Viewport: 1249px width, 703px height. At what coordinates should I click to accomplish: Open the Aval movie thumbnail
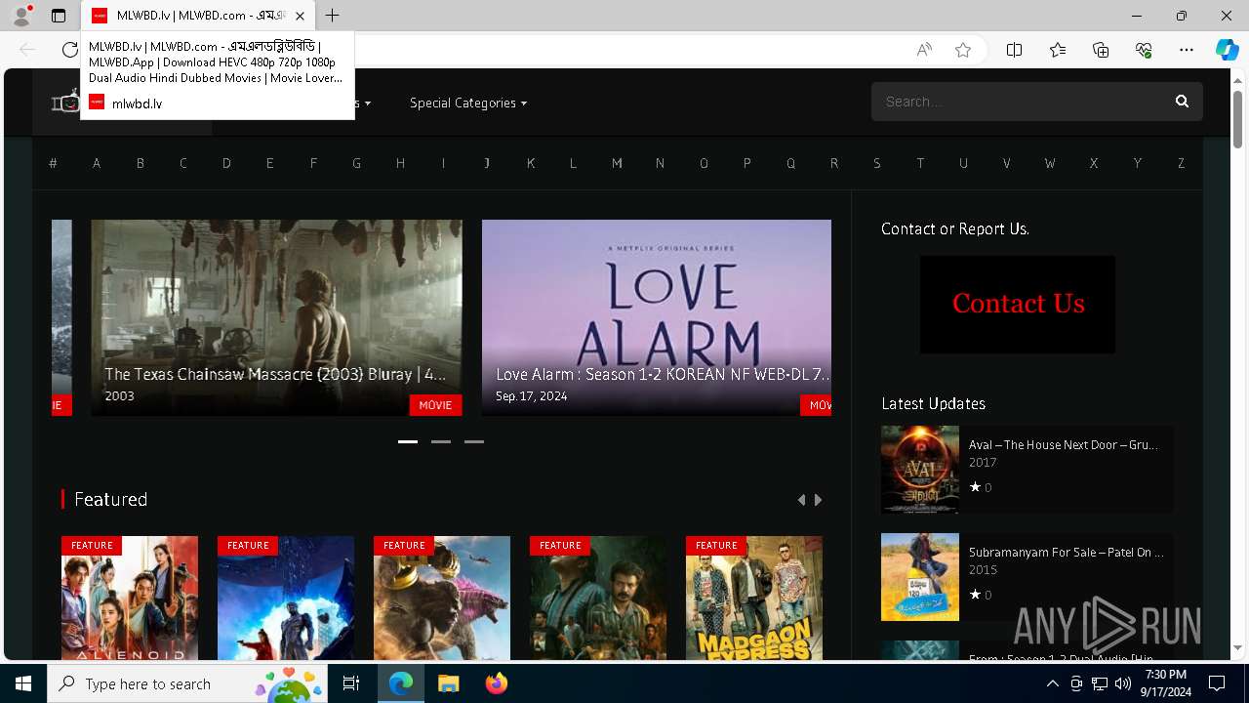tap(920, 470)
